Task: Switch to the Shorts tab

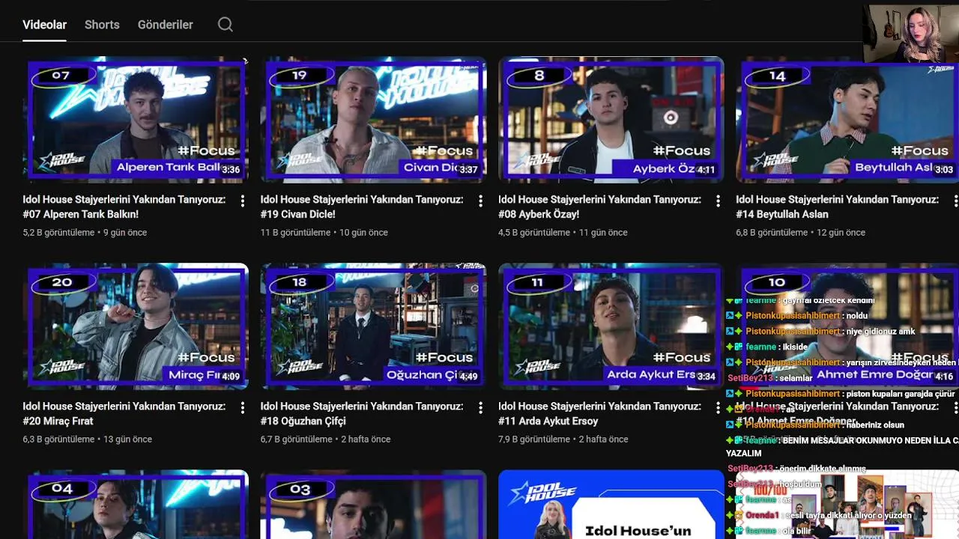Action: coord(102,25)
